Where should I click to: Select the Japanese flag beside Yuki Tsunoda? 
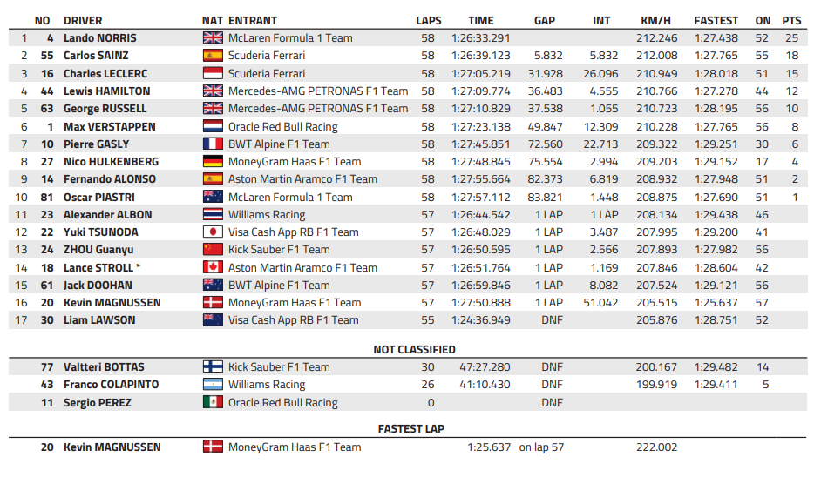point(213,232)
